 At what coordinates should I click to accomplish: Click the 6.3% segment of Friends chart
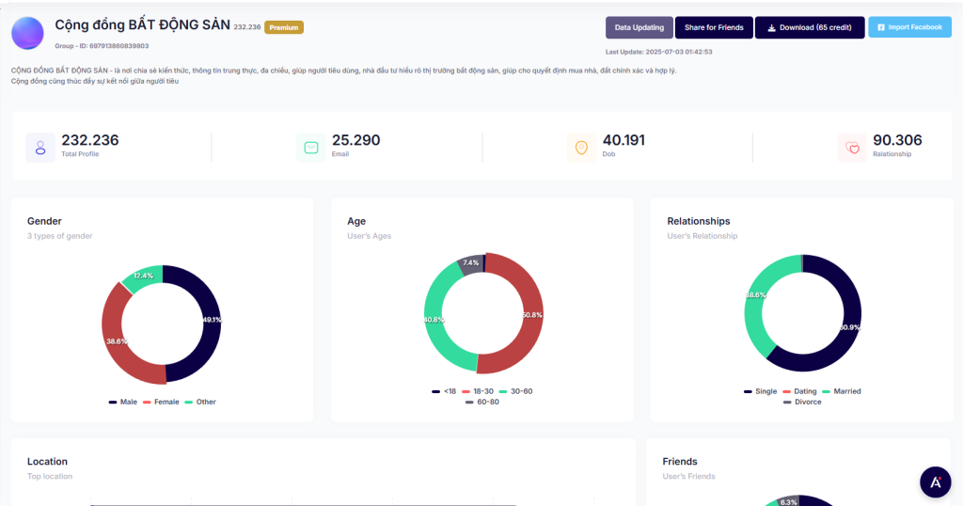point(788,501)
